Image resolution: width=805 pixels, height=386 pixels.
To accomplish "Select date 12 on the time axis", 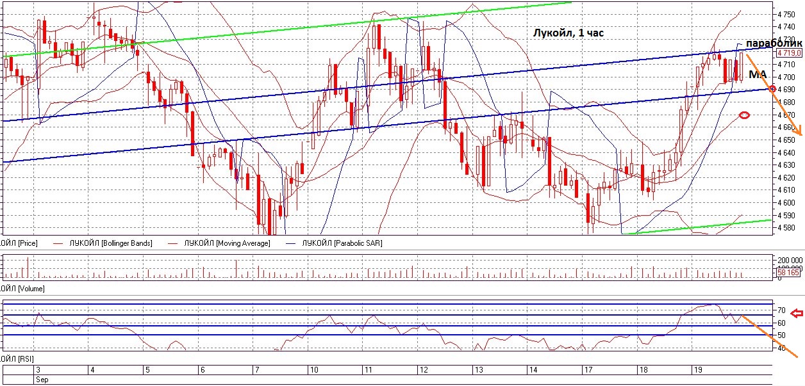I will pos(423,371).
